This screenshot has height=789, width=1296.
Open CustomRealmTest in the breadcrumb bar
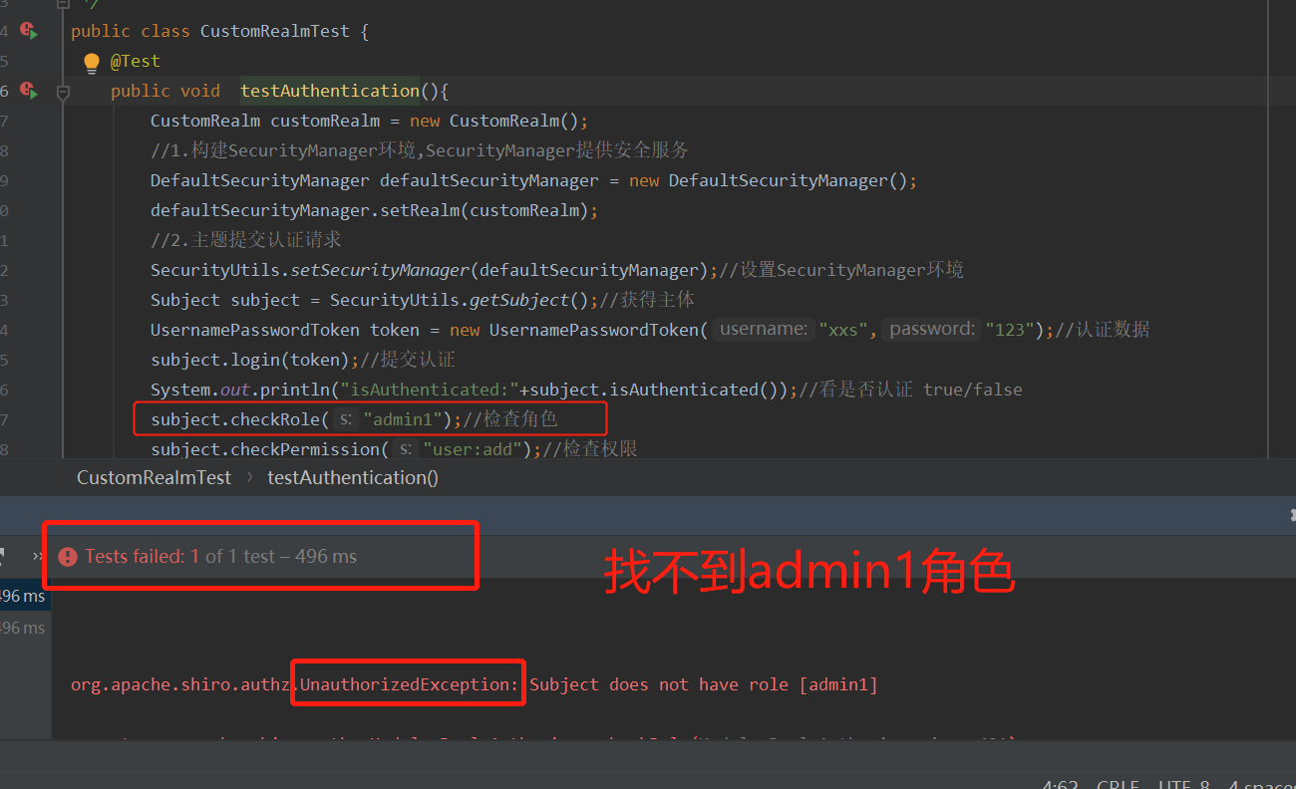point(154,477)
